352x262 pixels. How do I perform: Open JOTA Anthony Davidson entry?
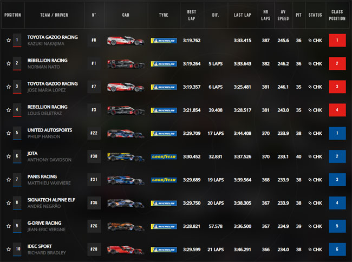pos(49,156)
